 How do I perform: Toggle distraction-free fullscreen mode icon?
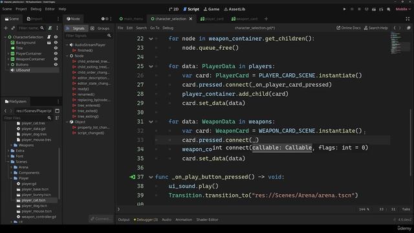tap(408, 19)
